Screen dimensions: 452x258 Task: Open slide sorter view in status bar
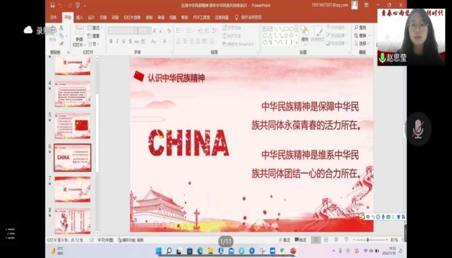pyautogui.click(x=326, y=240)
